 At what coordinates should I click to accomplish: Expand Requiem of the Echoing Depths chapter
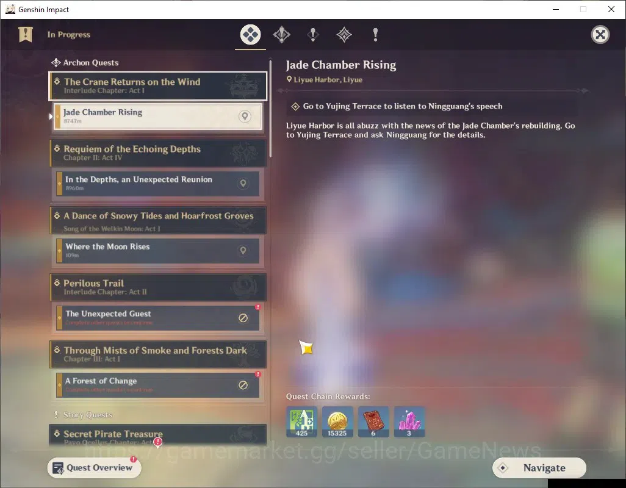tap(158, 153)
